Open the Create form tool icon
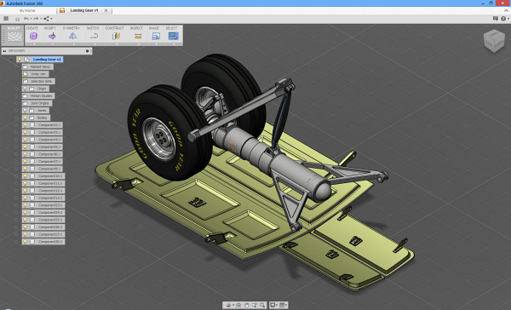The width and height of the screenshot is (511, 310). coord(33,36)
